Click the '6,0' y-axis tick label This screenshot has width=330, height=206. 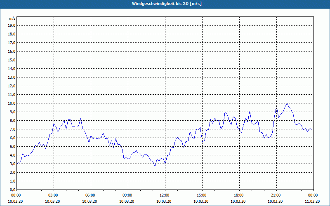(x=12, y=138)
